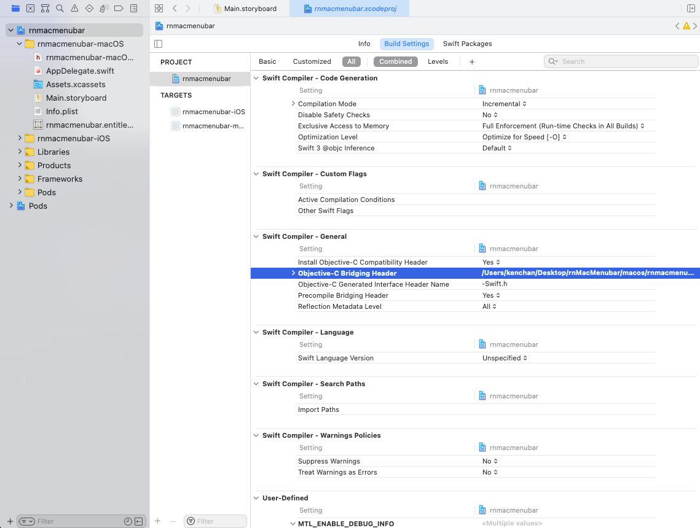Collapse Swift Compiler - Code Generation section
This screenshot has height=528, width=700.
click(256, 78)
